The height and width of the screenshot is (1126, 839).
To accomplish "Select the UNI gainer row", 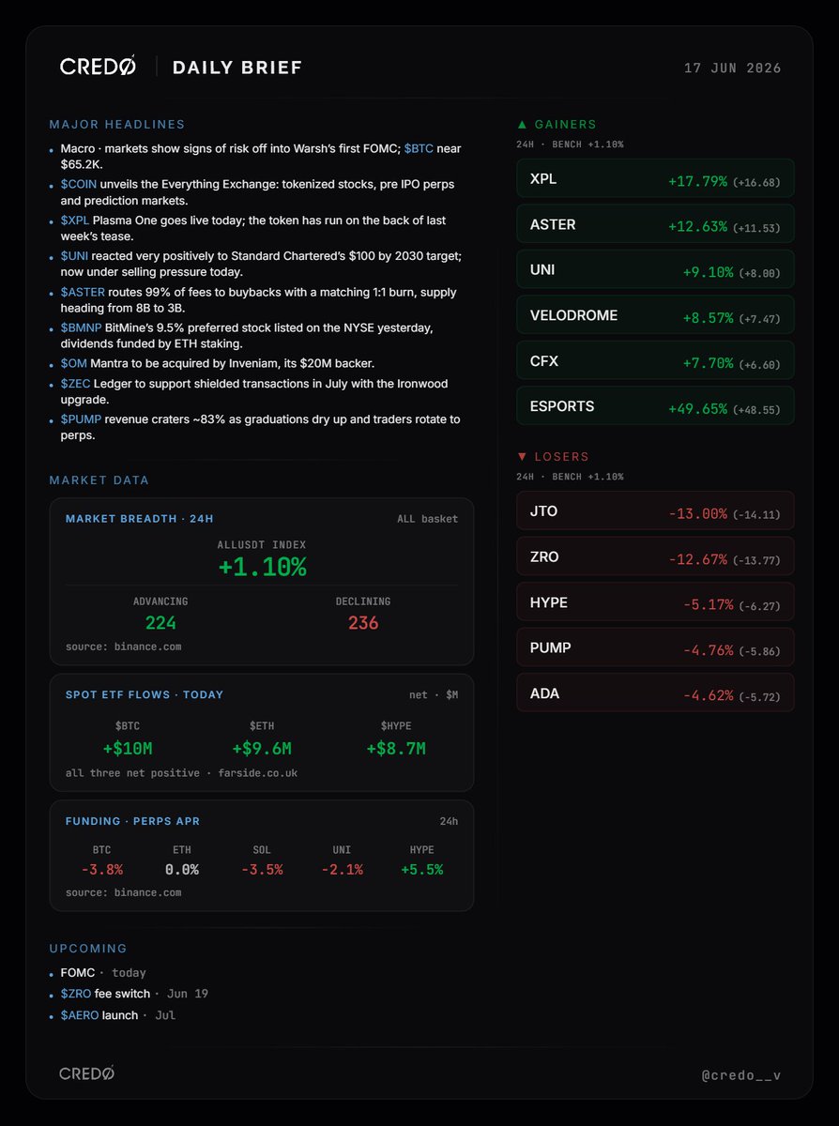I will [x=655, y=270].
